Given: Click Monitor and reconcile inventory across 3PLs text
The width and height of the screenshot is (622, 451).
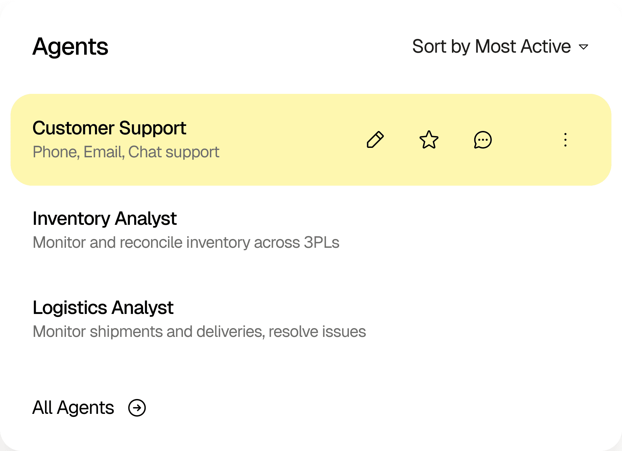Looking at the screenshot, I should coord(186,242).
